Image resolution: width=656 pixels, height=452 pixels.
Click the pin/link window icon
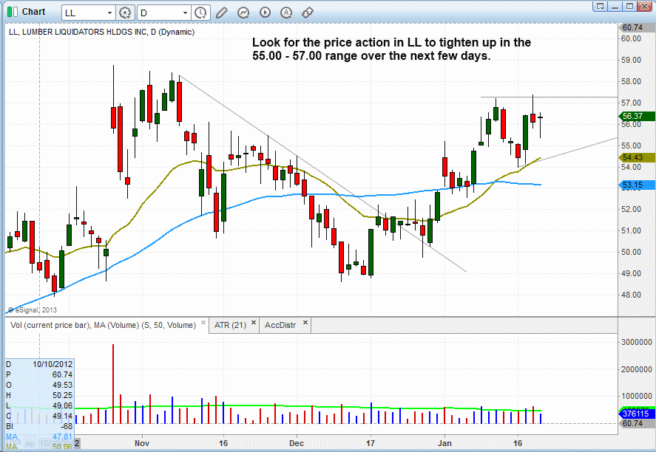point(308,13)
